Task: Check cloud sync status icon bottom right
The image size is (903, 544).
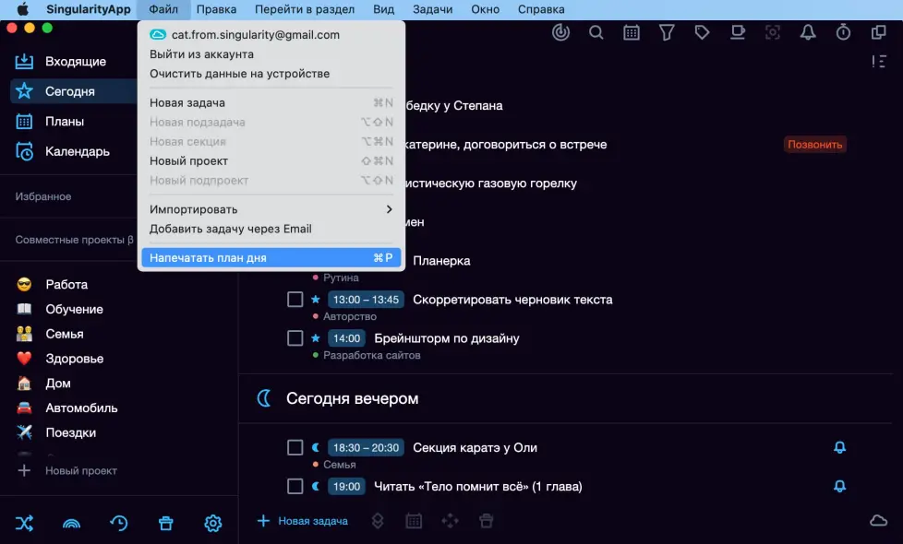Action: pos(877,519)
